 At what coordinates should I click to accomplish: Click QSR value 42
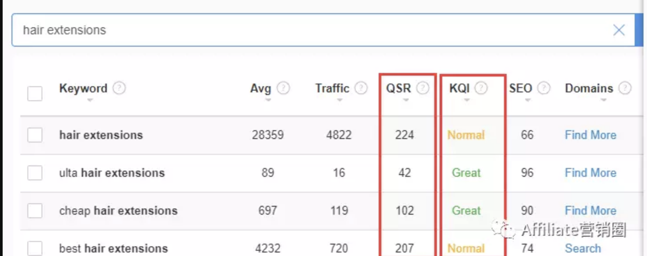(405, 173)
